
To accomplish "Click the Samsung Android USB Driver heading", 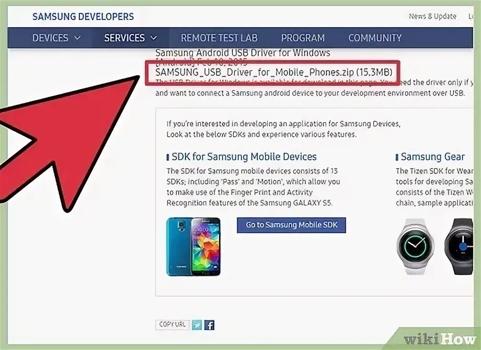I will point(243,53).
